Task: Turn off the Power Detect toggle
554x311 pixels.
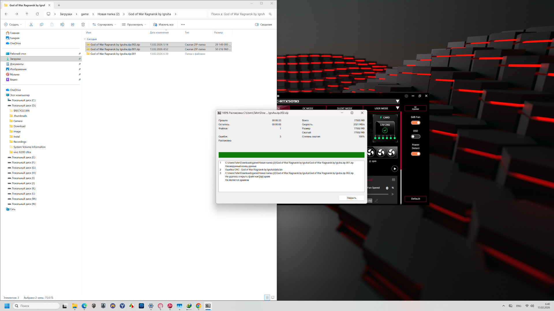Action: point(415,154)
